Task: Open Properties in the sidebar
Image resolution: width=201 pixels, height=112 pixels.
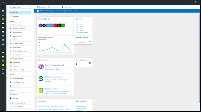Action: click(x=20, y=66)
